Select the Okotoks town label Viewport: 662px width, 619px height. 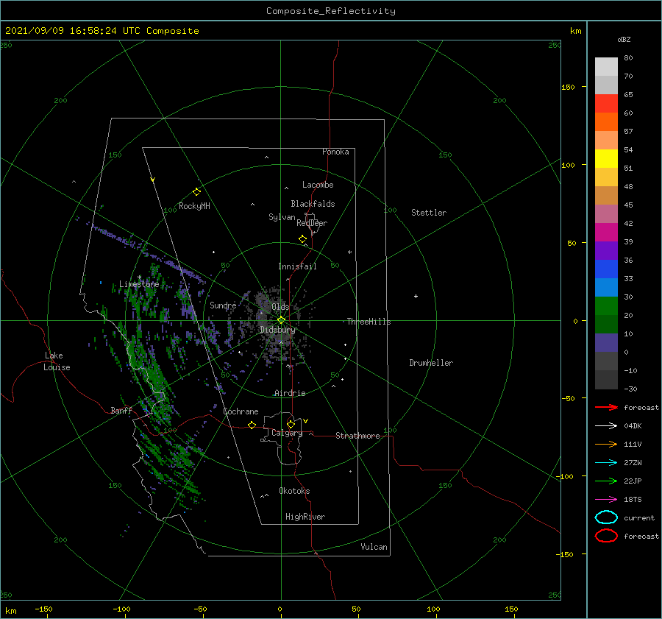point(294,491)
